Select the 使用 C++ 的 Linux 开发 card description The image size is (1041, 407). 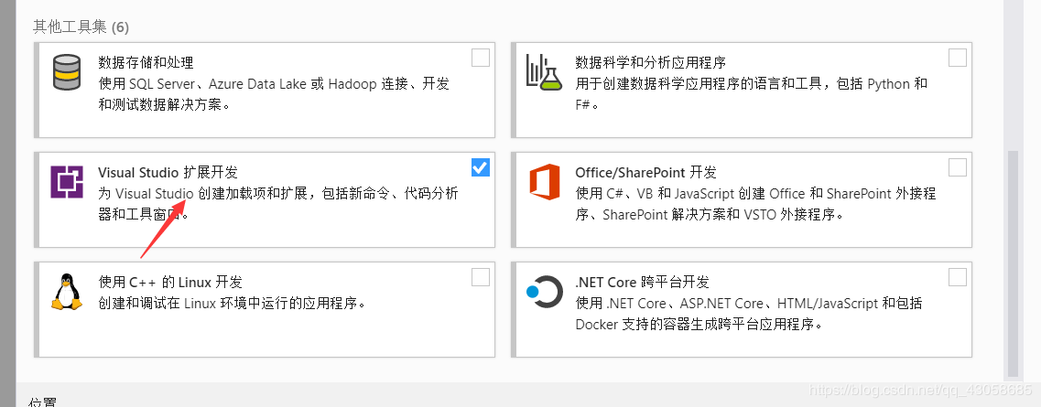233,303
